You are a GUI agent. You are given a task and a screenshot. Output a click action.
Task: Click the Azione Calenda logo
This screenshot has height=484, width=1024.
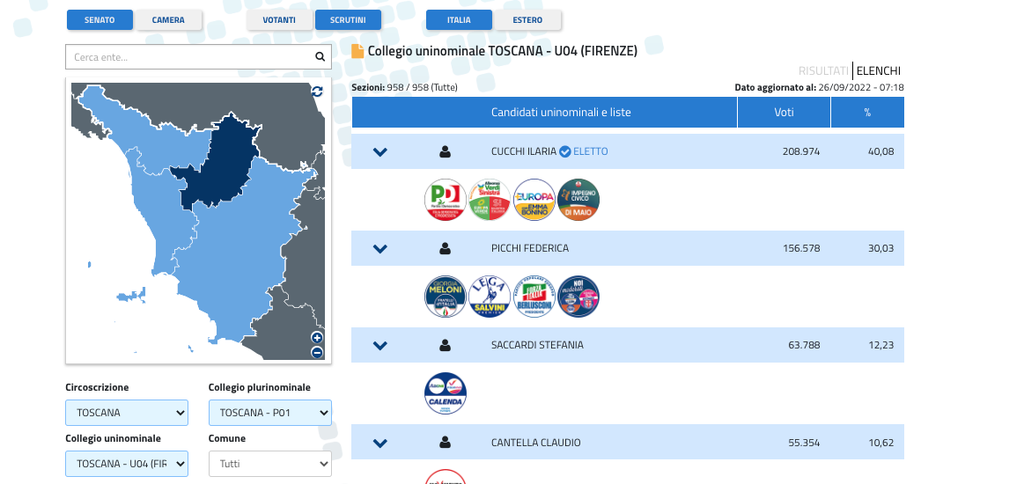tap(446, 393)
